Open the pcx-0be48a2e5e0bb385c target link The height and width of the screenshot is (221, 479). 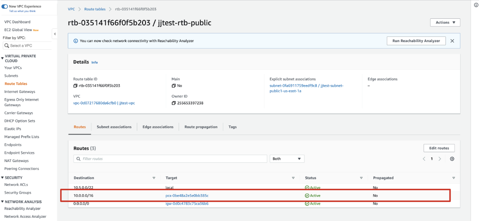coord(187,196)
